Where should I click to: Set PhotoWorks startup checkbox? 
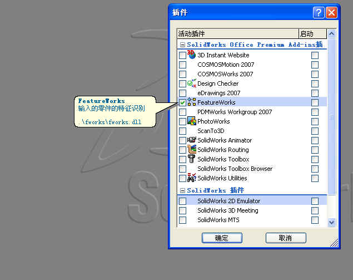tap(315, 122)
